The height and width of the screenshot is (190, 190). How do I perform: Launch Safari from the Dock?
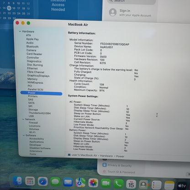(42, 181)
